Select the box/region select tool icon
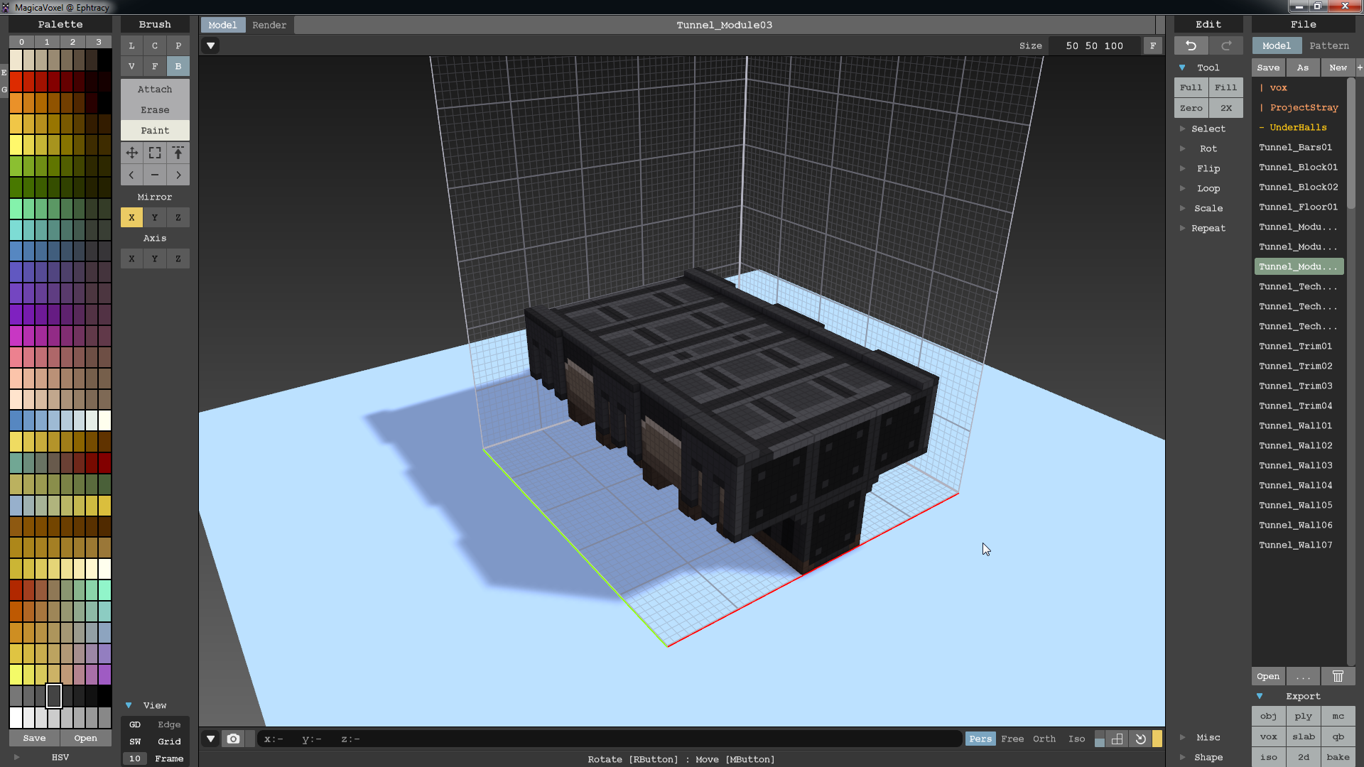 point(155,153)
